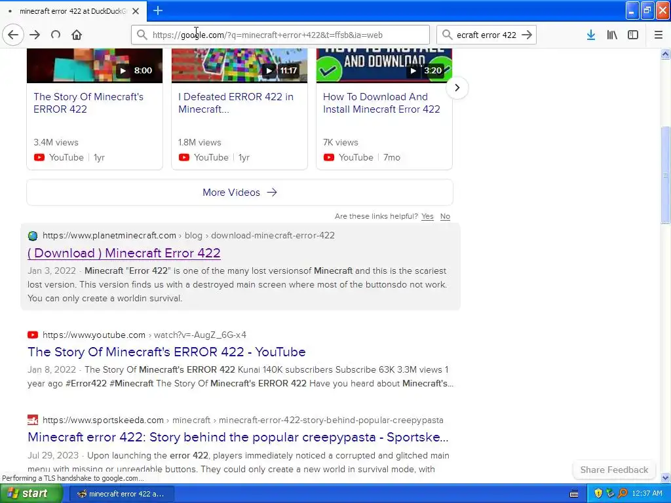
Task: Click the page vertical scrollbar thumb
Action: (x=665, y=174)
